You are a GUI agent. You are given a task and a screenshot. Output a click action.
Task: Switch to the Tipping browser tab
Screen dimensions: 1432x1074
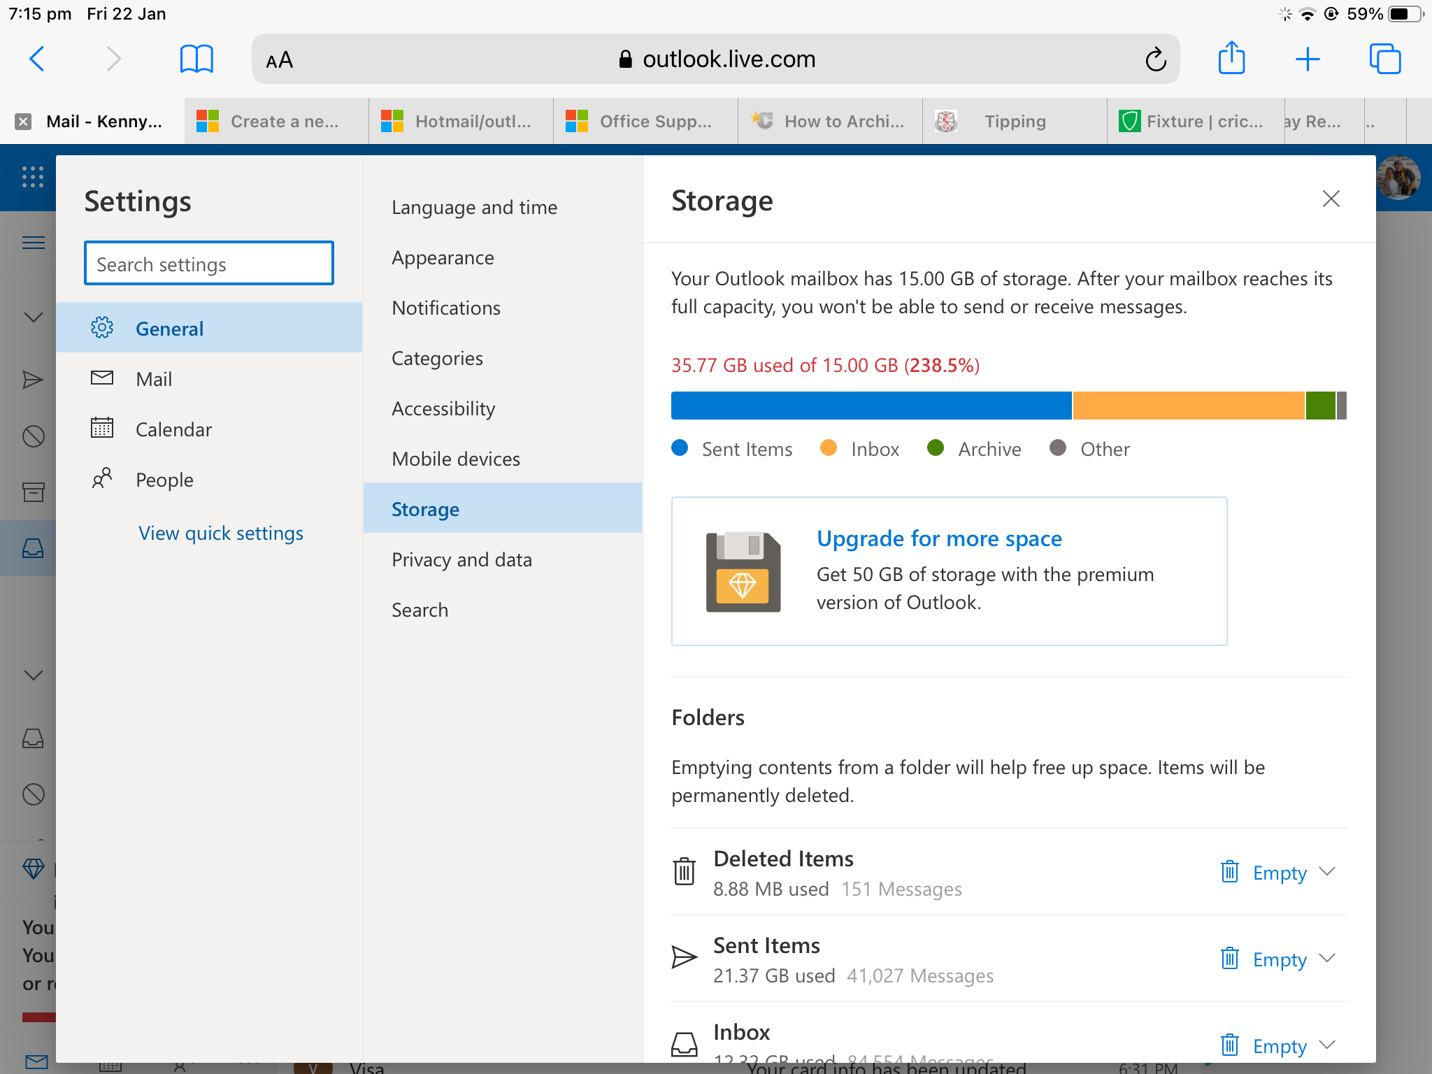(x=1014, y=121)
